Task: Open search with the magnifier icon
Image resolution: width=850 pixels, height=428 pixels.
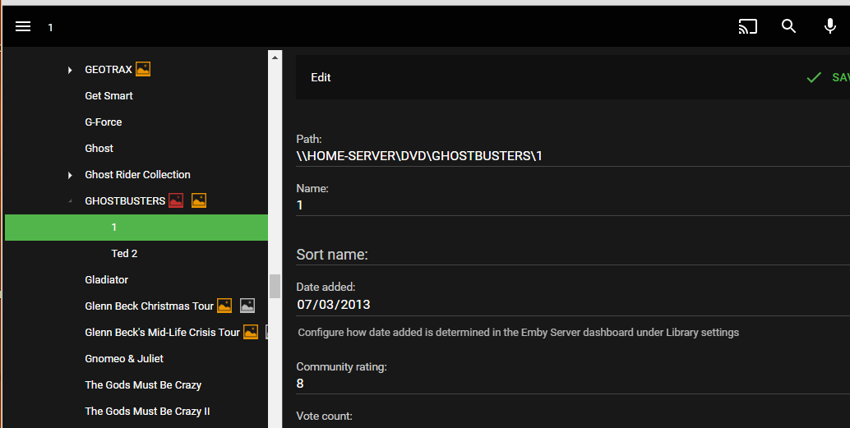Action: point(788,26)
